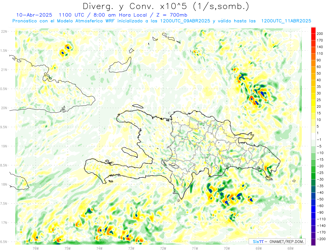Click the '19N' latitude label
326x252 pixels.
4,146
